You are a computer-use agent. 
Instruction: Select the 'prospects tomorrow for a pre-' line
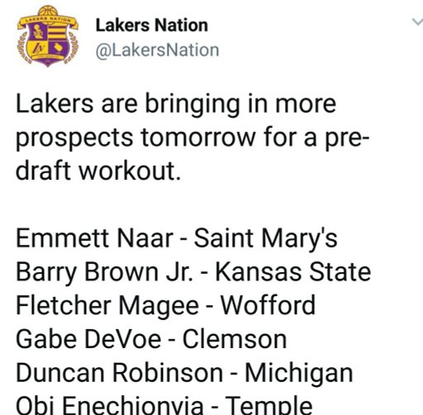(192, 139)
